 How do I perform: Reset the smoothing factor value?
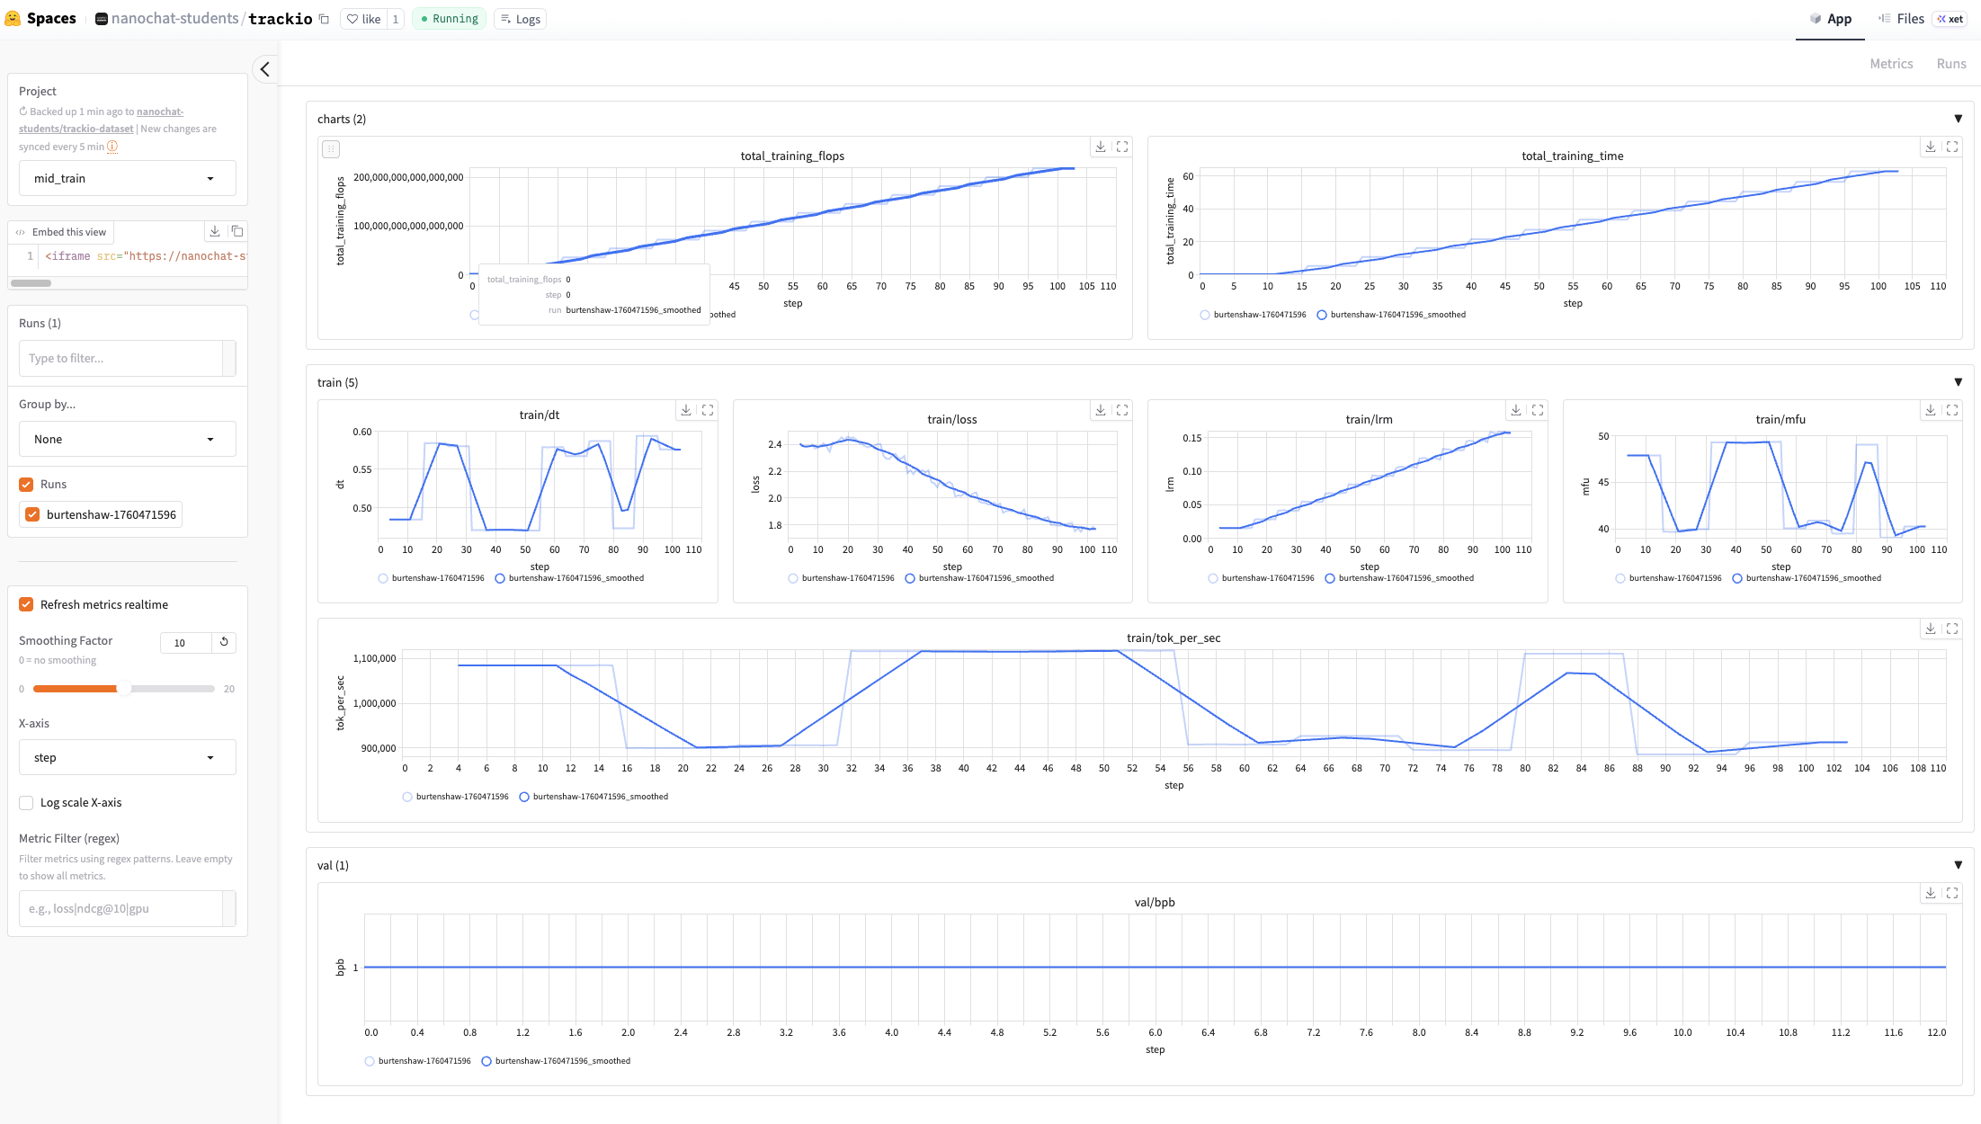pyautogui.click(x=224, y=642)
